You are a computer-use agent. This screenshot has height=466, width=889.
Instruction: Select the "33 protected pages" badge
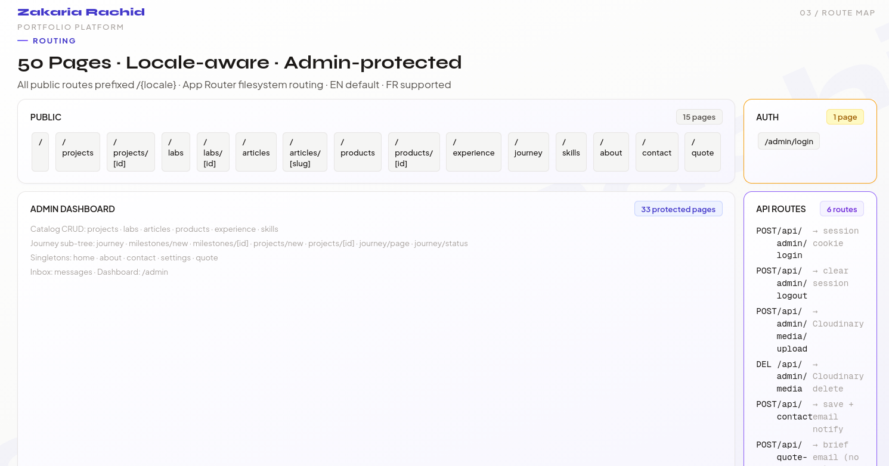pyautogui.click(x=679, y=209)
